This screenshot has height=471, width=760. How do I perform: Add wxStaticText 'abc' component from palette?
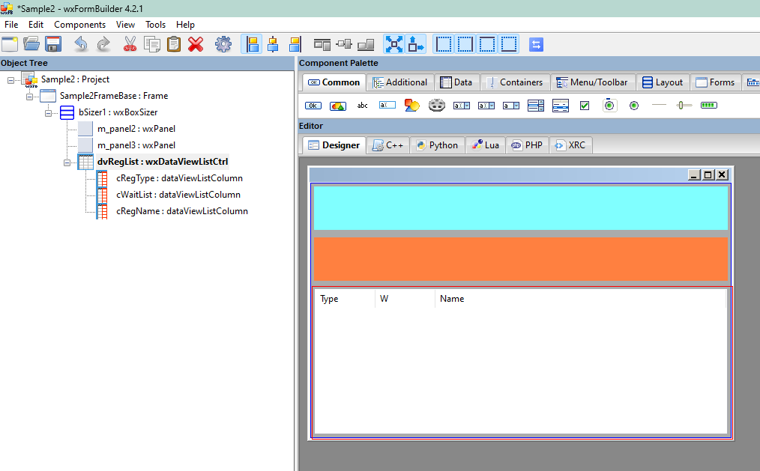point(362,106)
